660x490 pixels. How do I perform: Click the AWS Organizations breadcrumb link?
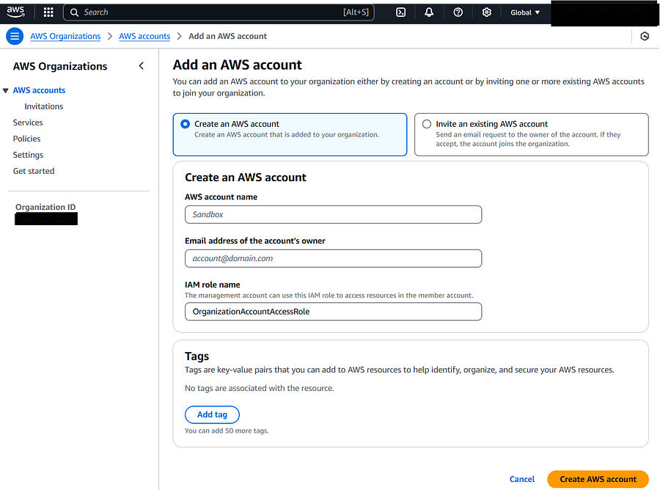coord(65,36)
